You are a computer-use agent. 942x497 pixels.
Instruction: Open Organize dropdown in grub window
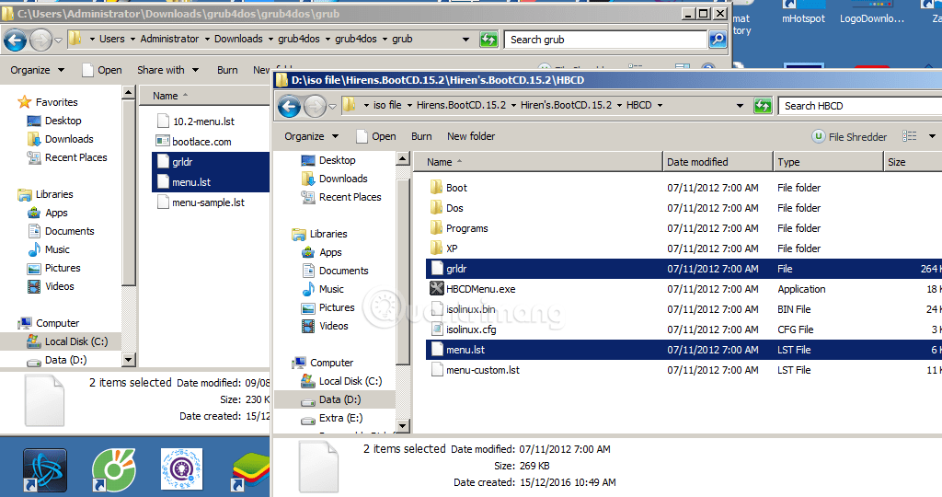coord(37,70)
